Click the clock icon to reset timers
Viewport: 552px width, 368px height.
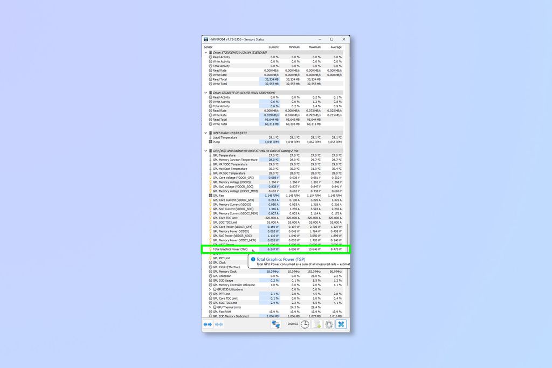pos(305,324)
